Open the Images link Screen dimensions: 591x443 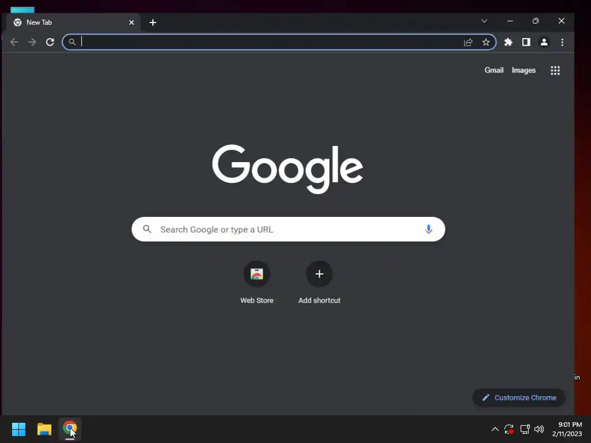523,70
